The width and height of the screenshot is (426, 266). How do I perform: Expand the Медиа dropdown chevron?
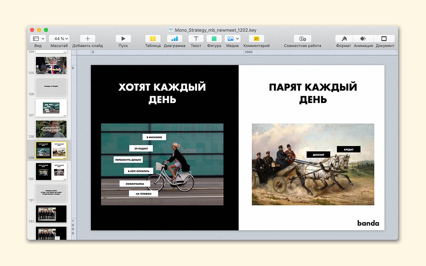coord(237,38)
